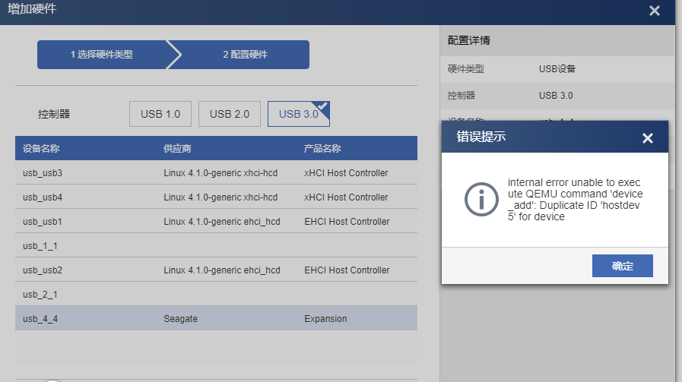Select the usb_2_1 device row
The width and height of the screenshot is (682, 382).
pos(216,294)
